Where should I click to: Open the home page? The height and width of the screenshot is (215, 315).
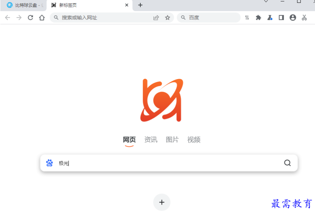coord(42,18)
